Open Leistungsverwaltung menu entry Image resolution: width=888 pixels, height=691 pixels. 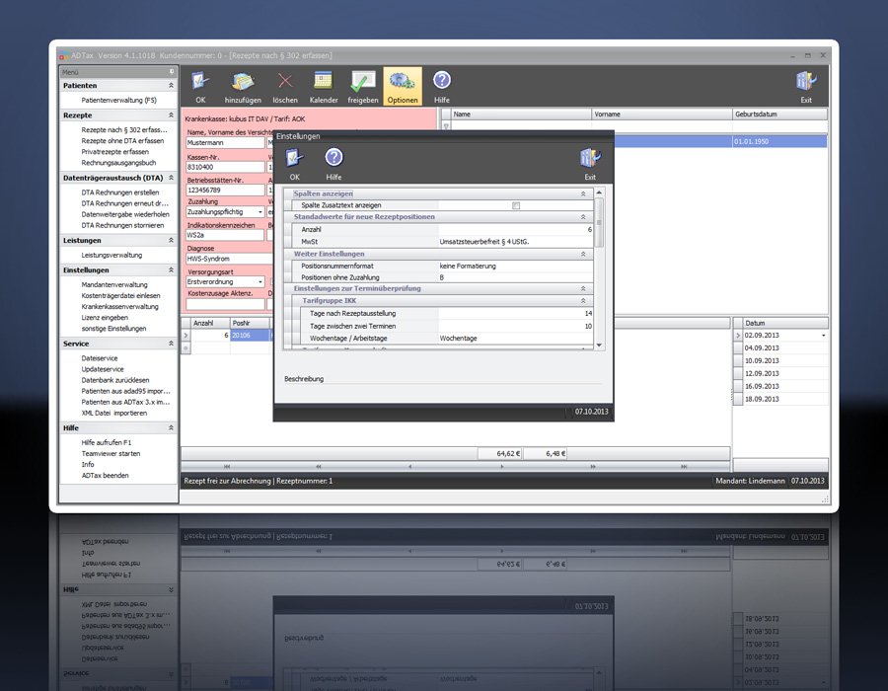click(111, 256)
